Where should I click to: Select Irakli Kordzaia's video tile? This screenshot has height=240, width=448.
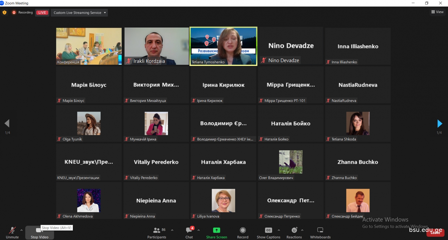(x=156, y=46)
